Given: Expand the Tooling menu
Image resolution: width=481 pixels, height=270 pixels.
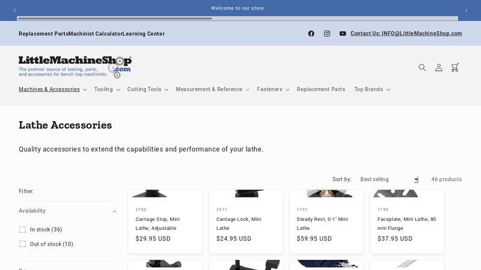Looking at the screenshot, I should coord(107,89).
